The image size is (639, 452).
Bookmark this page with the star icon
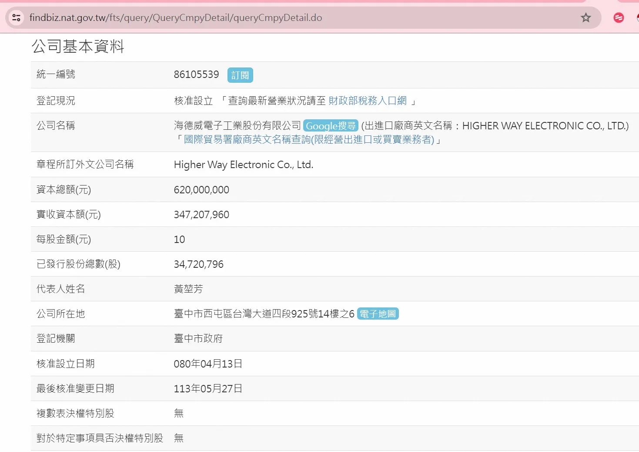click(x=585, y=18)
